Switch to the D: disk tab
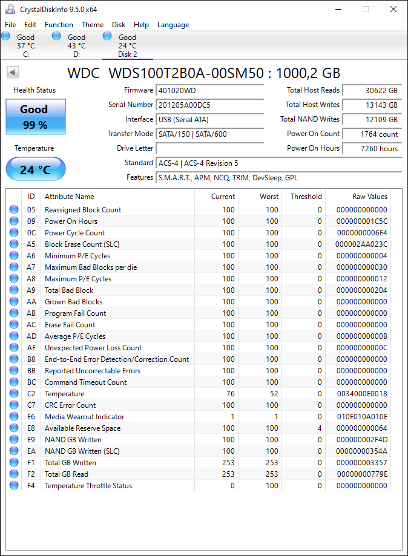The width and height of the screenshot is (408, 556). point(76,45)
